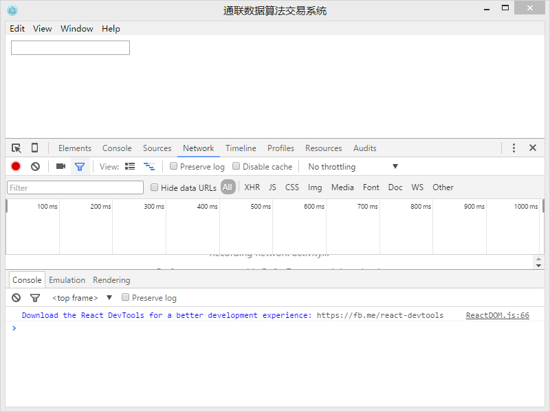The height and width of the screenshot is (412, 550).
Task: Toggle the network filter funnel icon
Action: point(80,167)
